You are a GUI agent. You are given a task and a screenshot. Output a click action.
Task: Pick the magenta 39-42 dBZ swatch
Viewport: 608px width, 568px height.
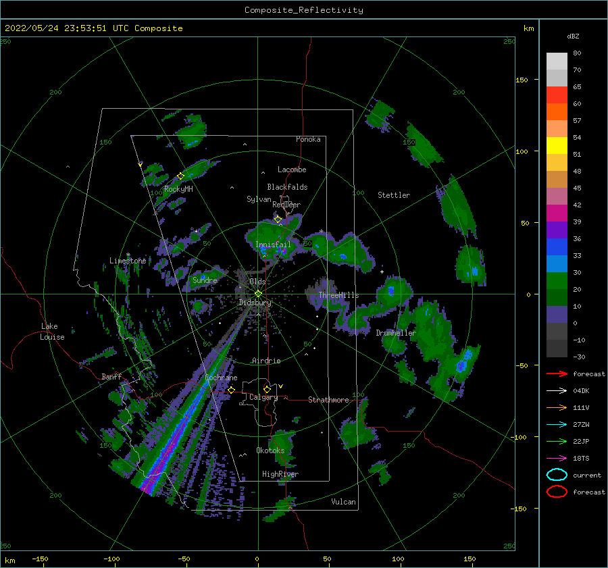pyautogui.click(x=557, y=213)
